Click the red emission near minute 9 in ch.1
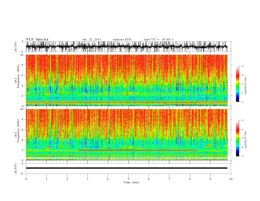Screen dimensions: 260x201 (208, 91)
